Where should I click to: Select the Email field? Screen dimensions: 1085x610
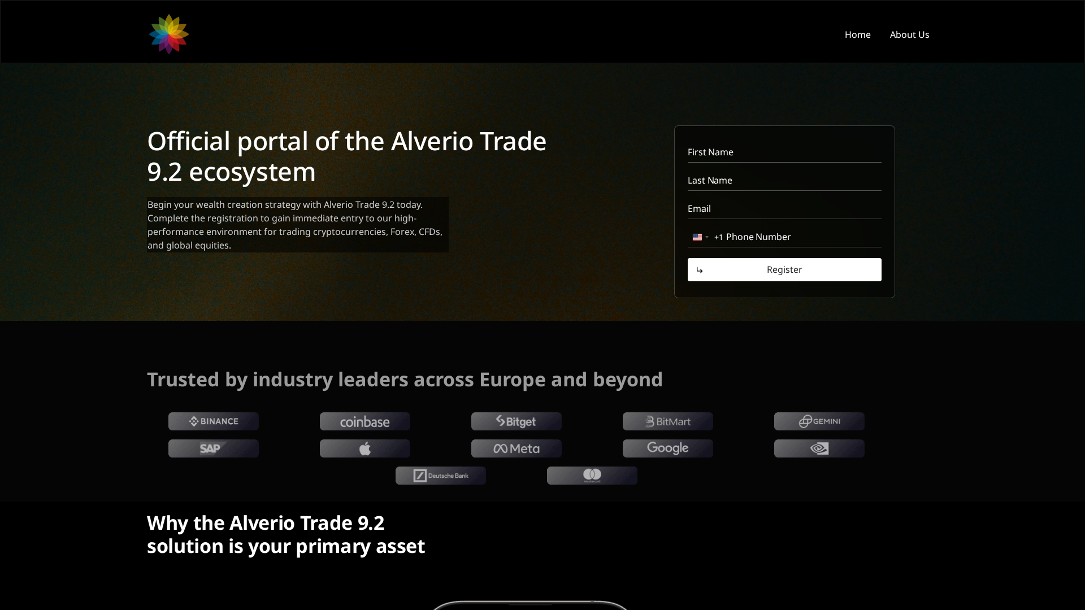point(784,208)
